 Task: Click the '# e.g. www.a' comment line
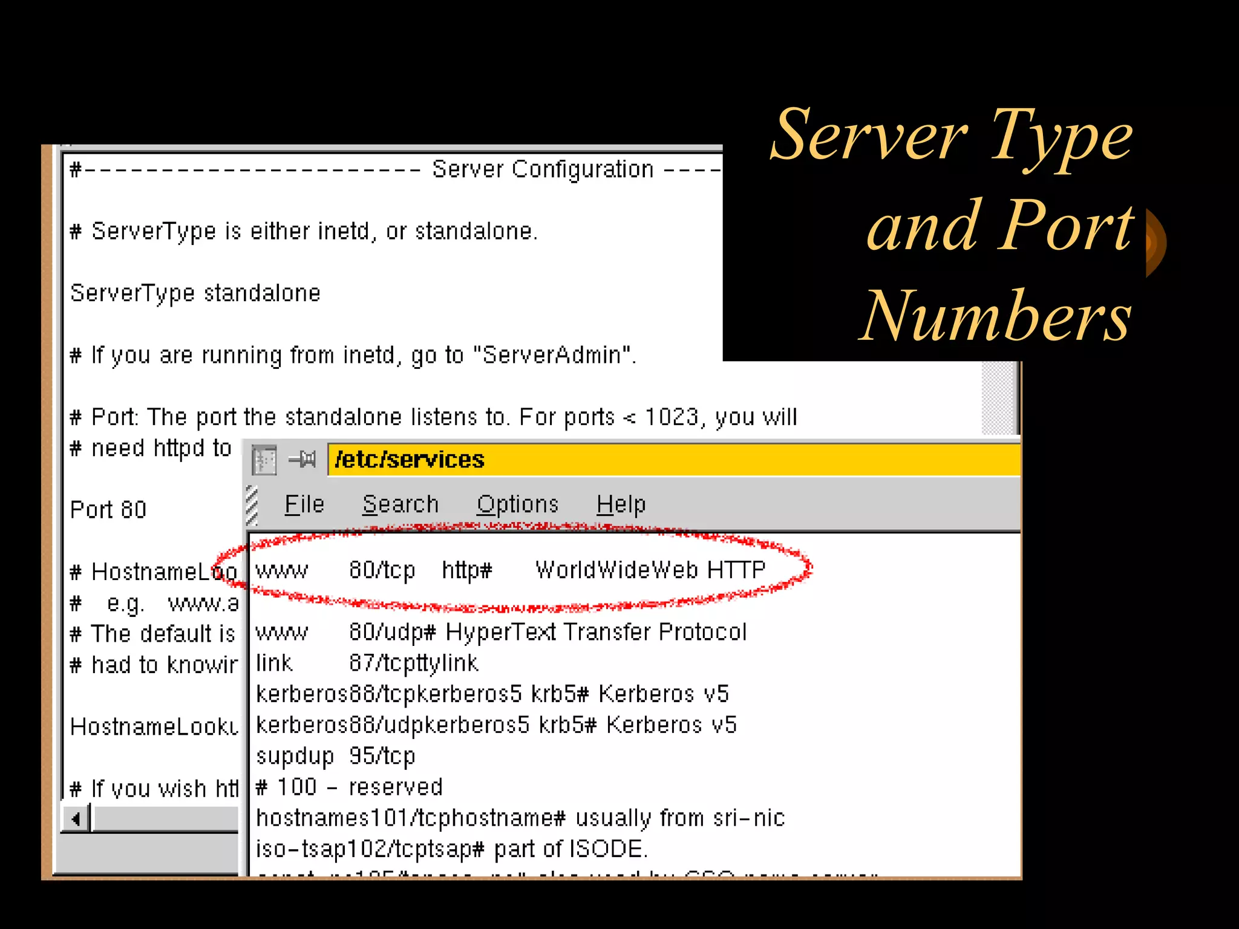(x=154, y=603)
